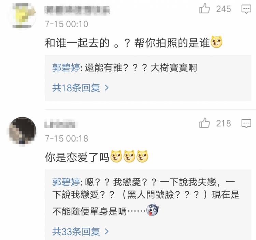Click the chevron next to 共18条回复
This screenshot has width=256, height=240.
click(x=106, y=88)
